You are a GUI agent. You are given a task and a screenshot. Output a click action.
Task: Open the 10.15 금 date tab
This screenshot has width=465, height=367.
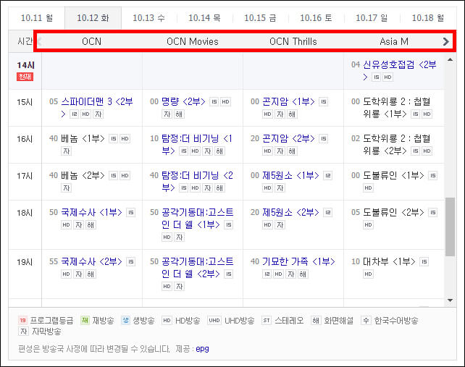260,18
